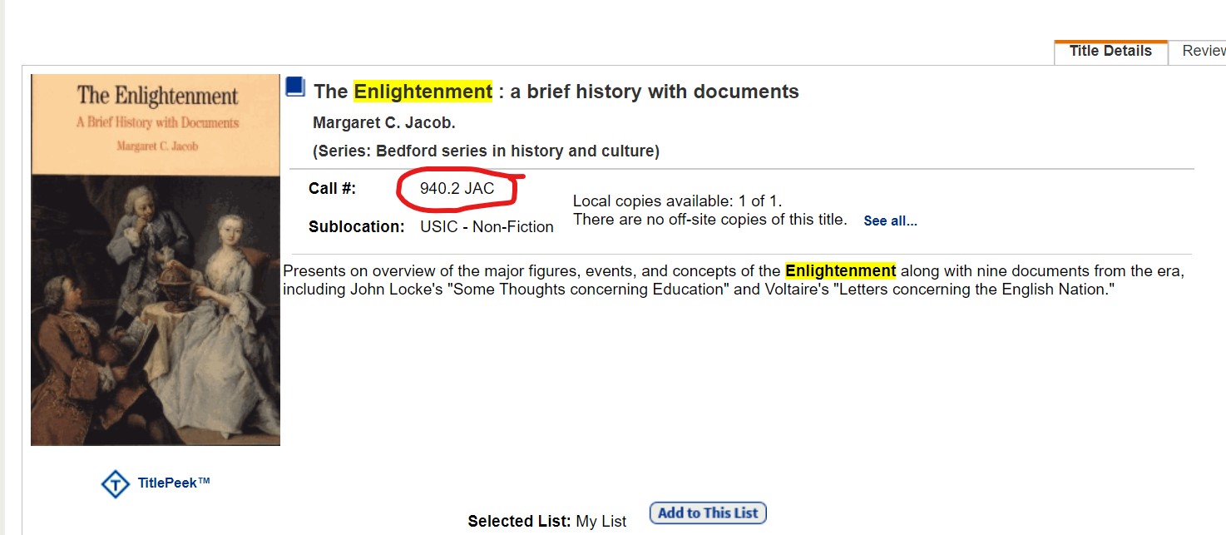
Task: Click the USIC - Non-Fiction sublocation value
Action: coord(487,227)
